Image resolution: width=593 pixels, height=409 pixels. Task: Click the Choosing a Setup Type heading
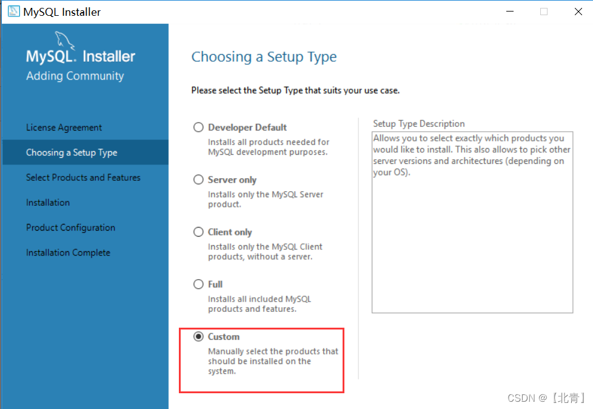[264, 57]
